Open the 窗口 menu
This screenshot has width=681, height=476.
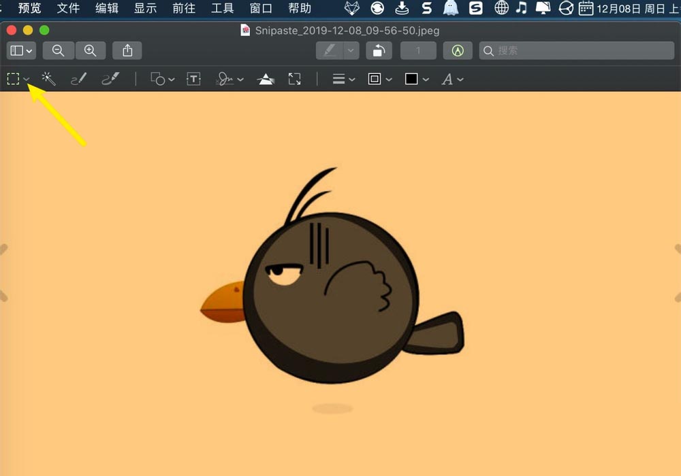261,7
